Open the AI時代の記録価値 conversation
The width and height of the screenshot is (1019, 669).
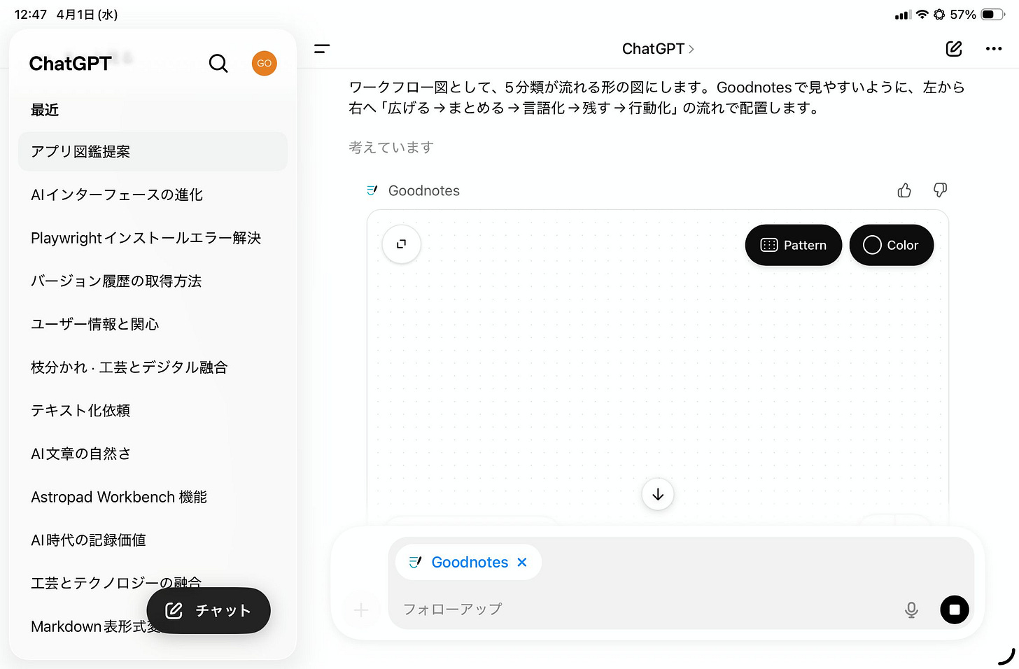point(153,540)
